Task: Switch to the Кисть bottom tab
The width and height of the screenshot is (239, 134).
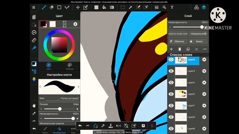Action: click(x=45, y=130)
